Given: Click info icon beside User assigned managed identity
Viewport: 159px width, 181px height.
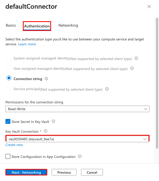Looking at the screenshot, I should click(132, 68).
